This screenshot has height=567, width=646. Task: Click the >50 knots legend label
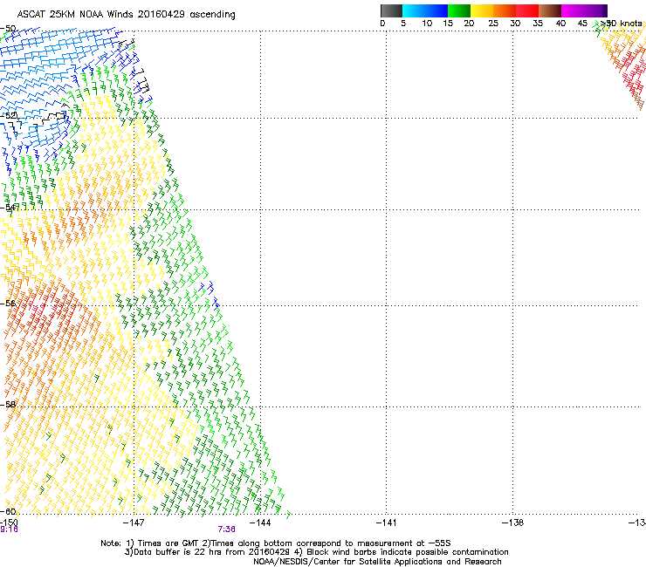point(621,24)
